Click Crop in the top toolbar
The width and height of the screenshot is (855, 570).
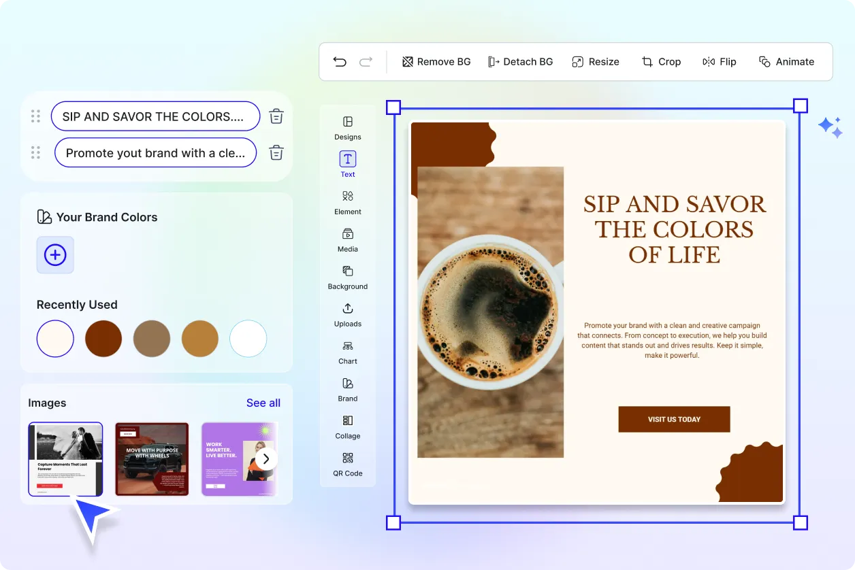(x=661, y=61)
